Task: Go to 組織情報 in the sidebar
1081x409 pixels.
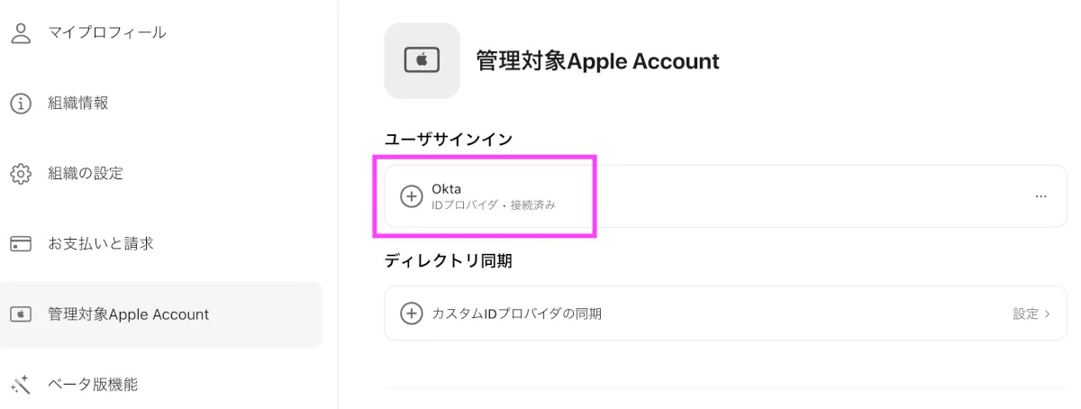Action: 78,103
